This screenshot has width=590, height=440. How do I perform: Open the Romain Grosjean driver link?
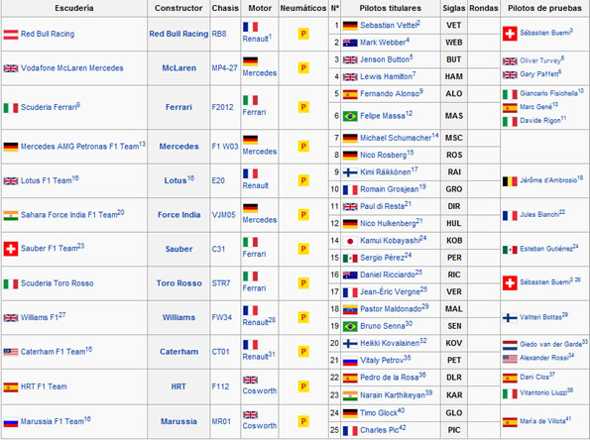[x=389, y=189]
